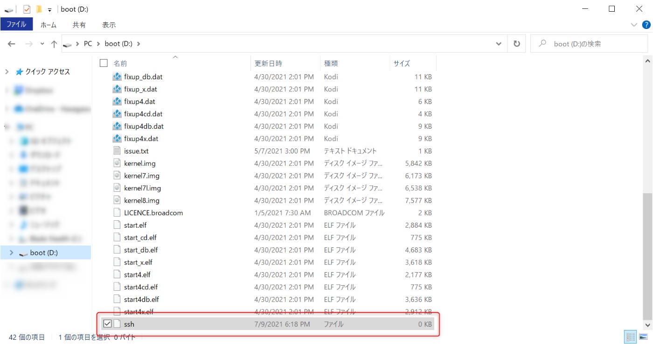The height and width of the screenshot is (344, 653).
Task: Click the file icon of start4db.elf
Action: tap(117, 299)
